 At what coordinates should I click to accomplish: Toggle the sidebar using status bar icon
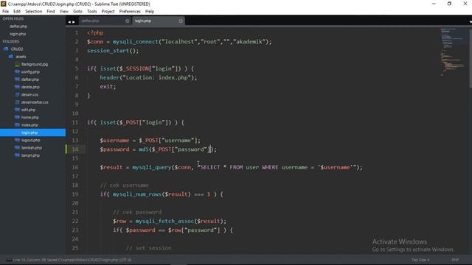click(8, 260)
